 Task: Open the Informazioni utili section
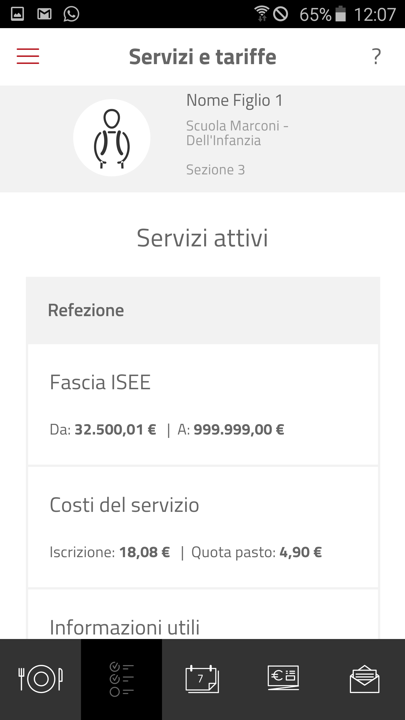(x=125, y=627)
